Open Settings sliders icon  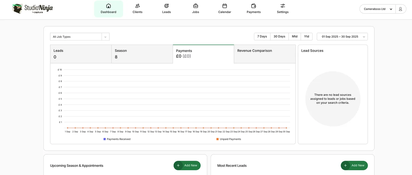[283, 6]
